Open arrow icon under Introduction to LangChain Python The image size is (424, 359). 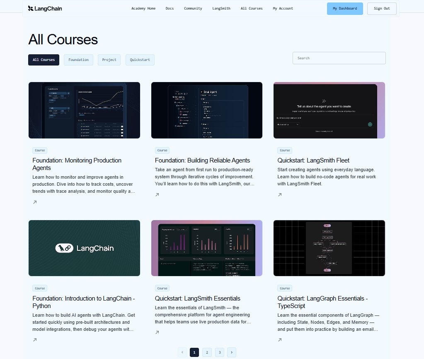tap(35, 340)
